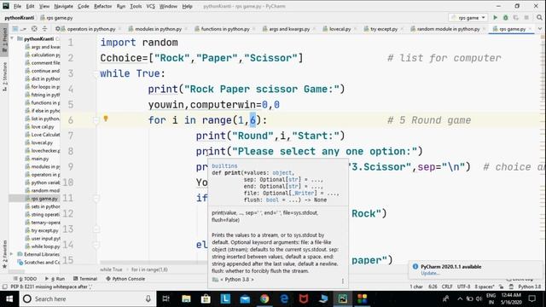The width and height of the screenshot is (546, 307).
Task: Open the Navigate menu
Action: [63, 6]
